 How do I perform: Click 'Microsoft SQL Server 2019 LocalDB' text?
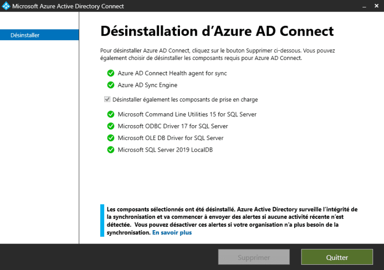coord(165,150)
